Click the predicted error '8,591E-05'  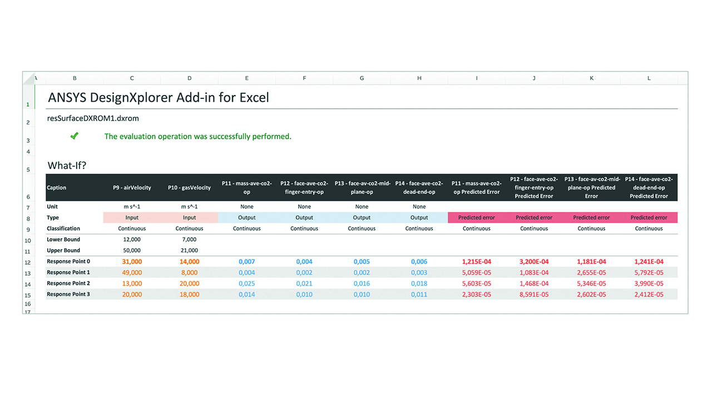tap(534, 294)
